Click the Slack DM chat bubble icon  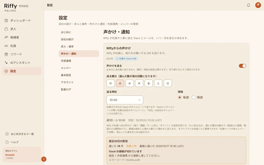(117, 59)
